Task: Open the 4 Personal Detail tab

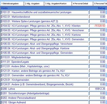Action: point(82,4)
